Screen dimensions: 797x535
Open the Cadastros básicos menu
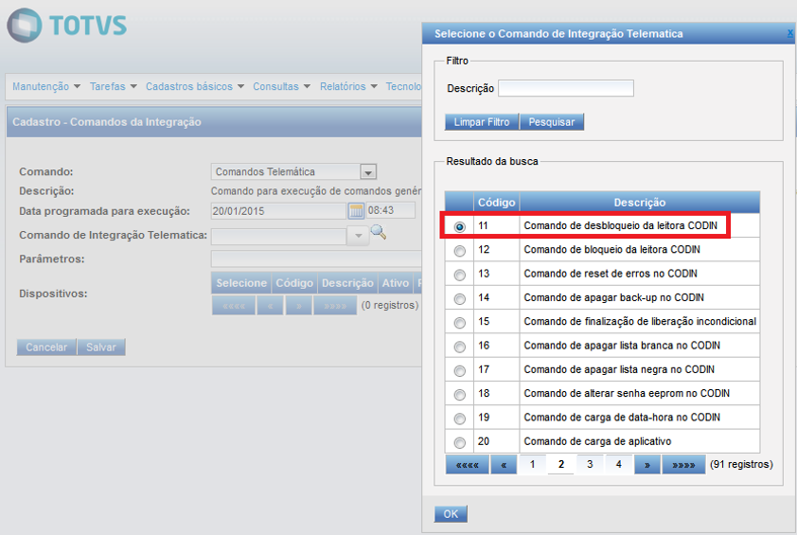click(x=195, y=86)
